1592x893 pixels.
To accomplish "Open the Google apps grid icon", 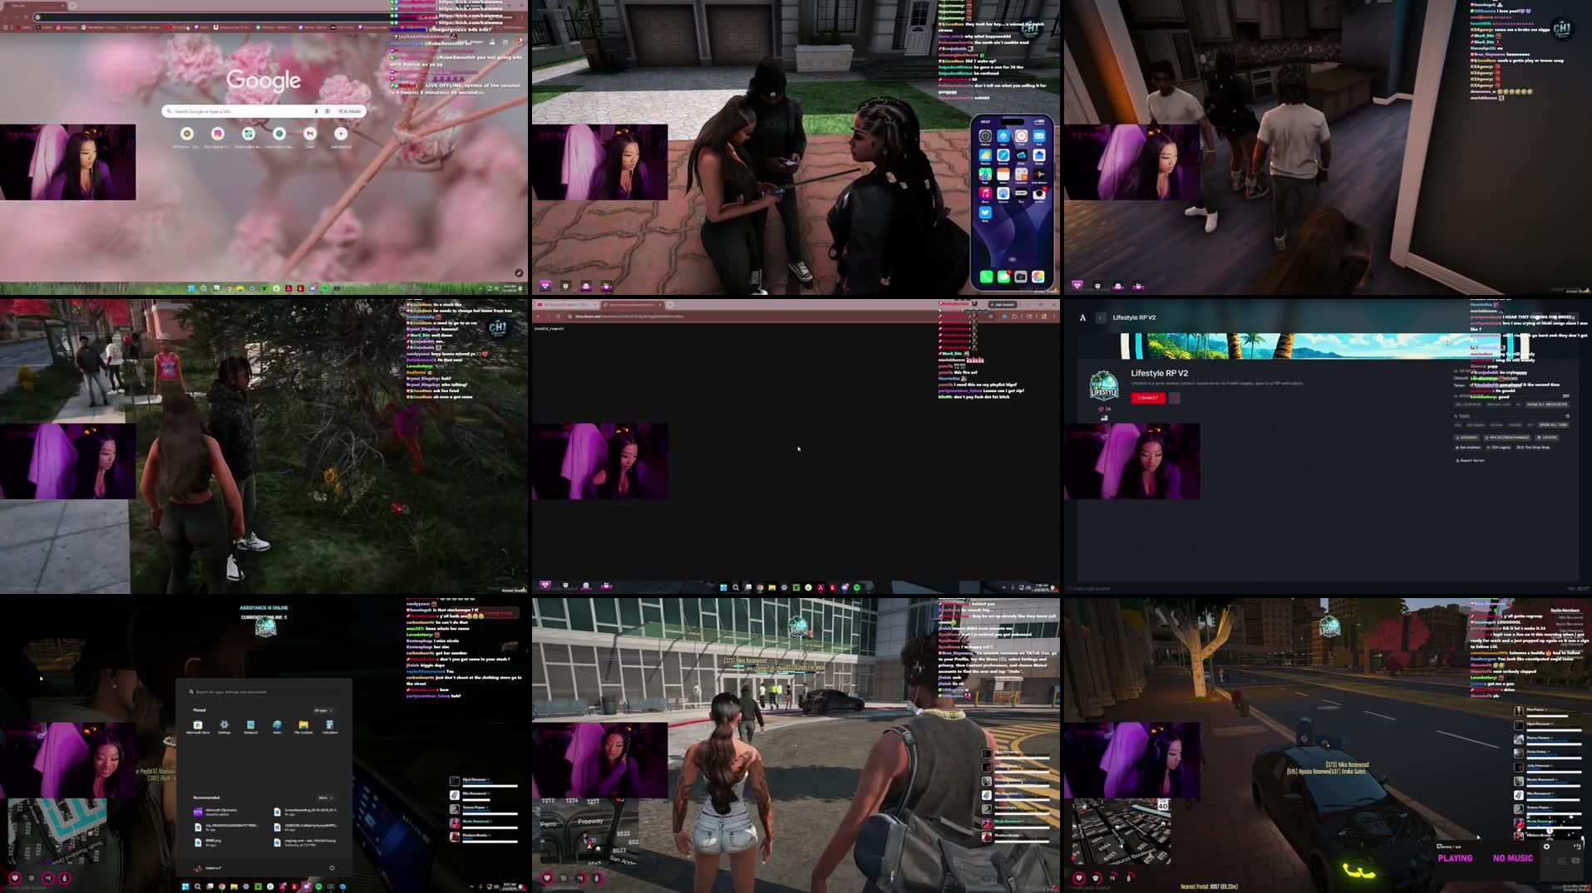I will click(505, 42).
